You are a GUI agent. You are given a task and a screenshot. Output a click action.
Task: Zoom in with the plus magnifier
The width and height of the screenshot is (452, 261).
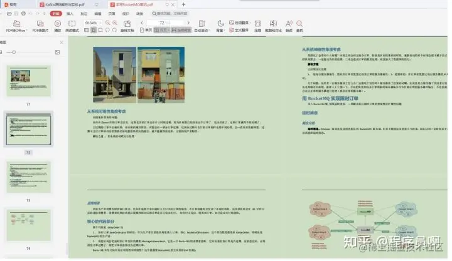point(115,23)
